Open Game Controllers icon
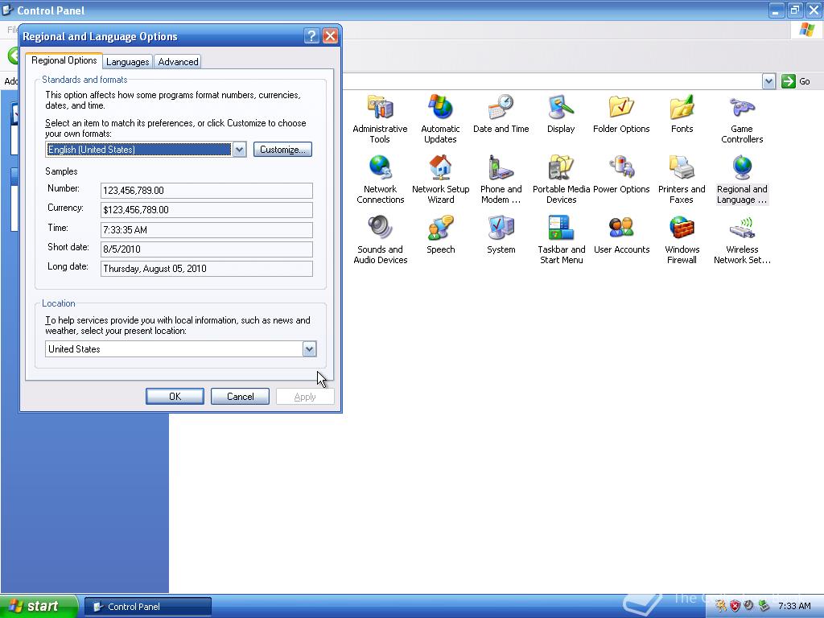Image resolution: width=824 pixels, height=618 pixels. pyautogui.click(x=742, y=108)
